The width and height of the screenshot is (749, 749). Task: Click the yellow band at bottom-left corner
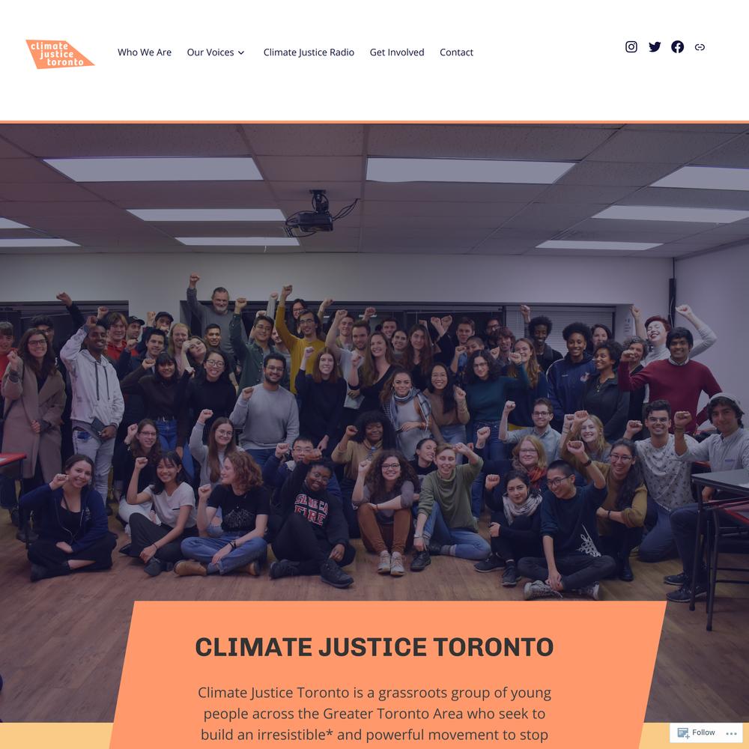tap(55, 736)
